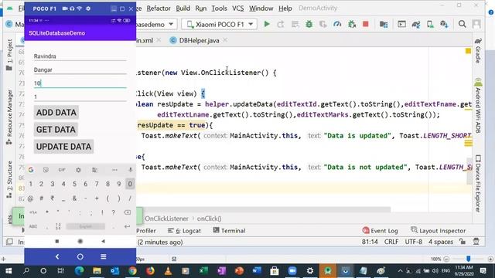This screenshot has width=495, height=278.
Task: Open the Event Log
Action: 380,231
